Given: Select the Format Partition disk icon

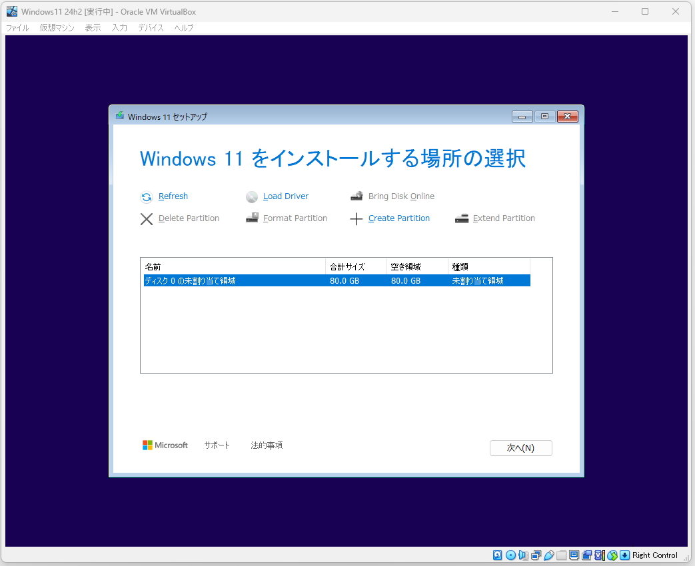Looking at the screenshot, I should pyautogui.click(x=252, y=218).
